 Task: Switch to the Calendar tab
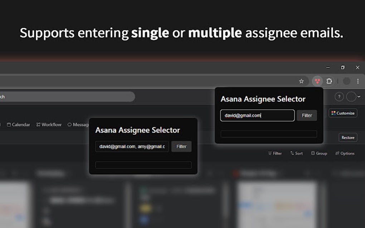tap(18, 124)
